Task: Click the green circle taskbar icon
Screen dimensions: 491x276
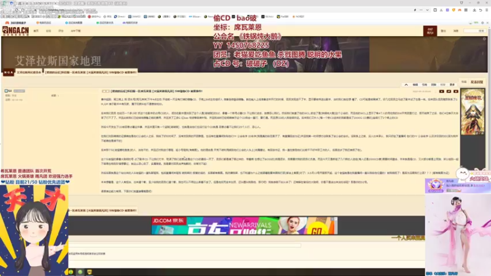Action: coord(80,272)
